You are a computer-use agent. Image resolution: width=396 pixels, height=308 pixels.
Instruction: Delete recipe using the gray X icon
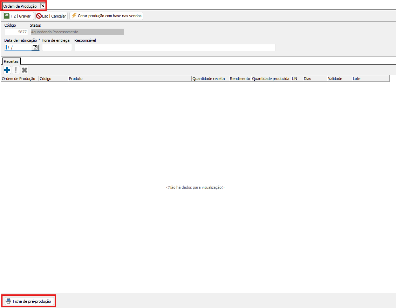pyautogui.click(x=25, y=70)
